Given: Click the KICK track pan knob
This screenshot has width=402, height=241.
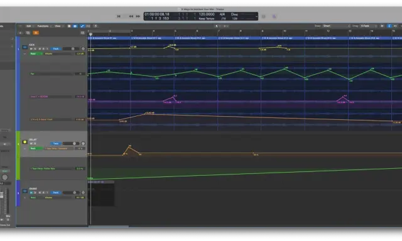Looking at the screenshot, I should (83, 48).
